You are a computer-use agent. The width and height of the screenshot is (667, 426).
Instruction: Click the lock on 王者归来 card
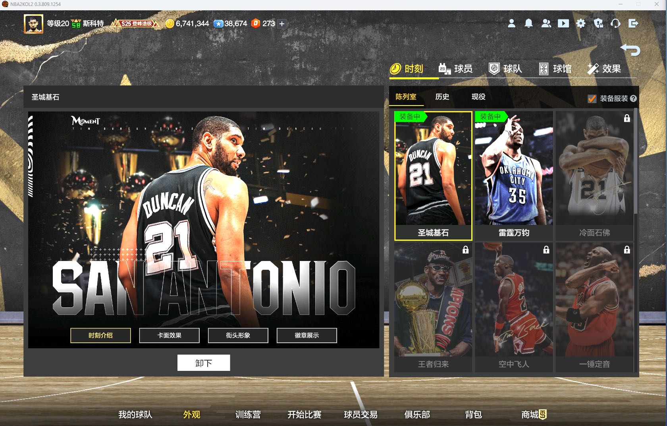pyautogui.click(x=466, y=249)
